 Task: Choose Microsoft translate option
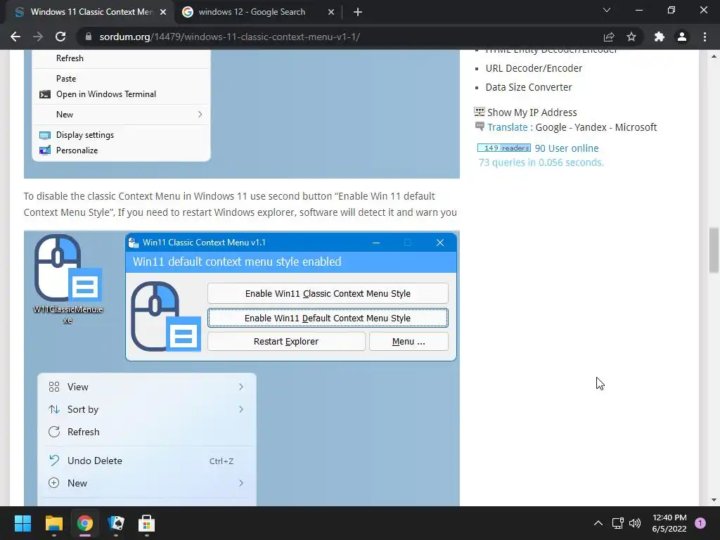point(636,127)
